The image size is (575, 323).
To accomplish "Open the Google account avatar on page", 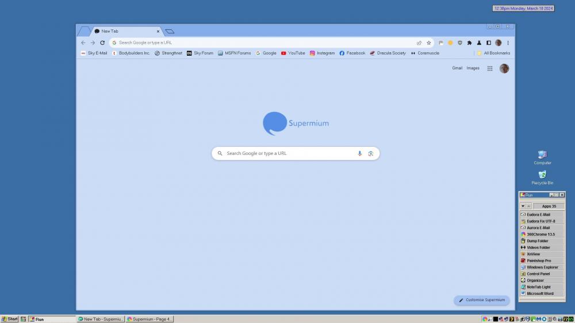I will 504,68.
